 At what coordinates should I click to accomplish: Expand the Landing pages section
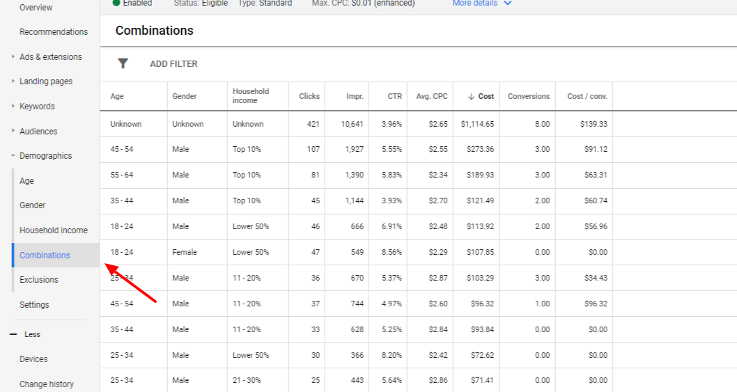13,81
